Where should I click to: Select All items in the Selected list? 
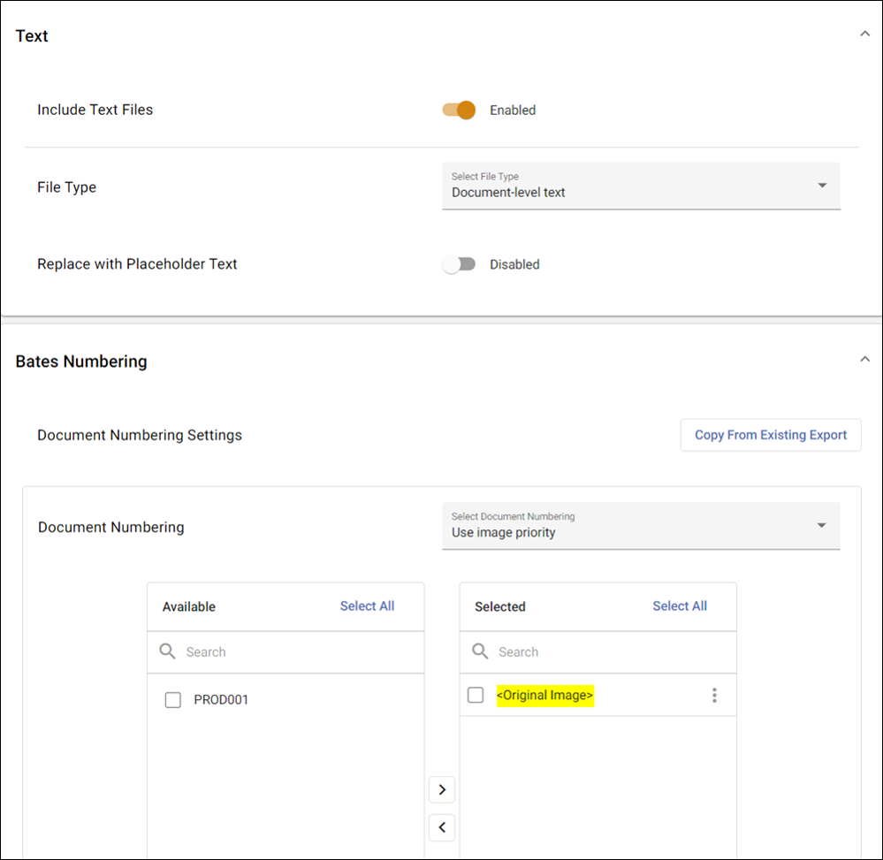click(680, 605)
